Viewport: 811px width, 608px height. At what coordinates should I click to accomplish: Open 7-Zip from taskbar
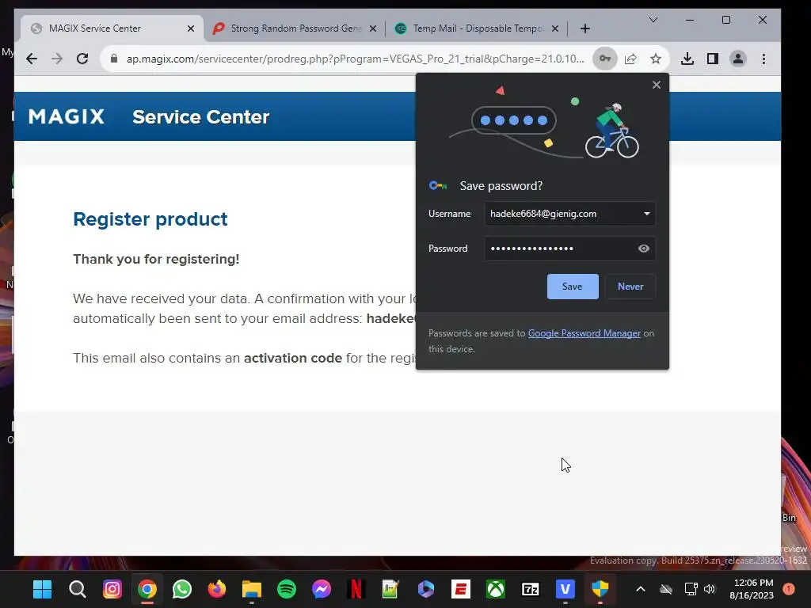pos(531,589)
